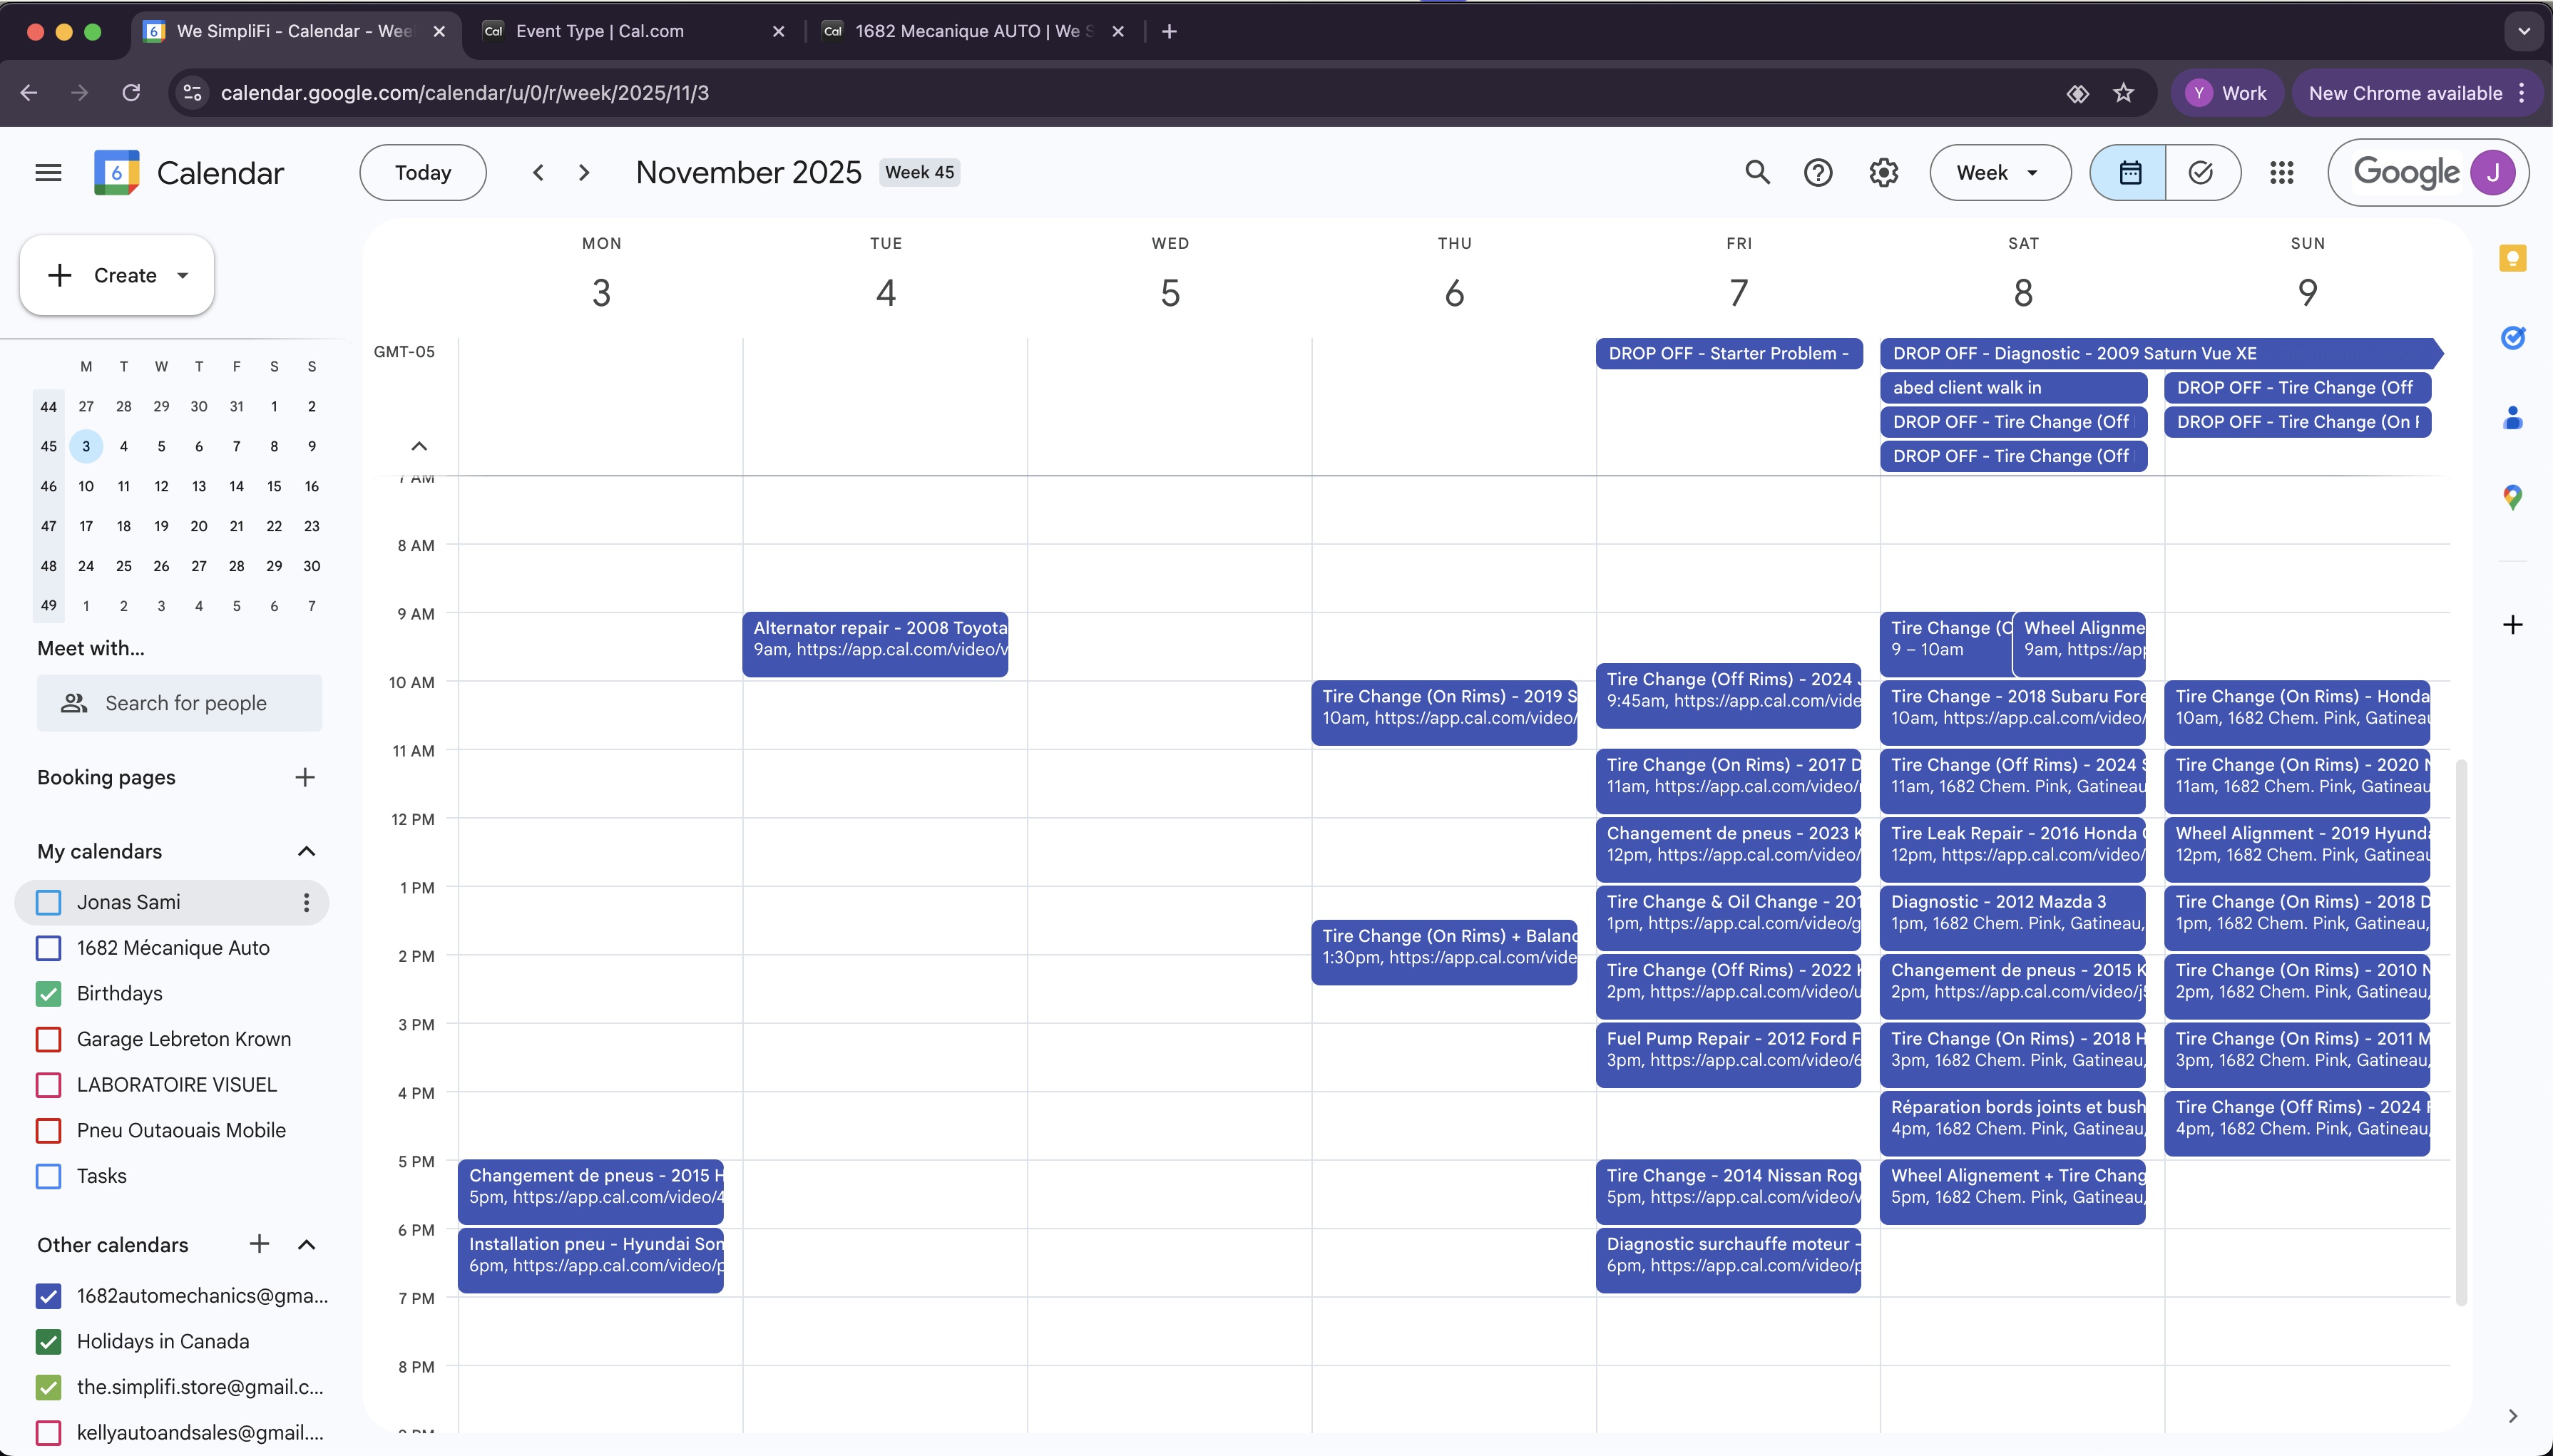This screenshot has width=2553, height=1456.
Task: Switch to the Event Type Cal.com tab
Action: click(x=630, y=31)
